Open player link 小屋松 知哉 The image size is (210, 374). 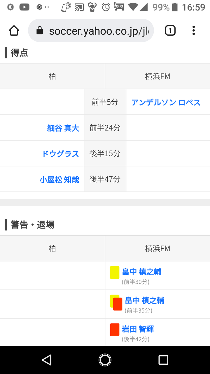click(59, 179)
